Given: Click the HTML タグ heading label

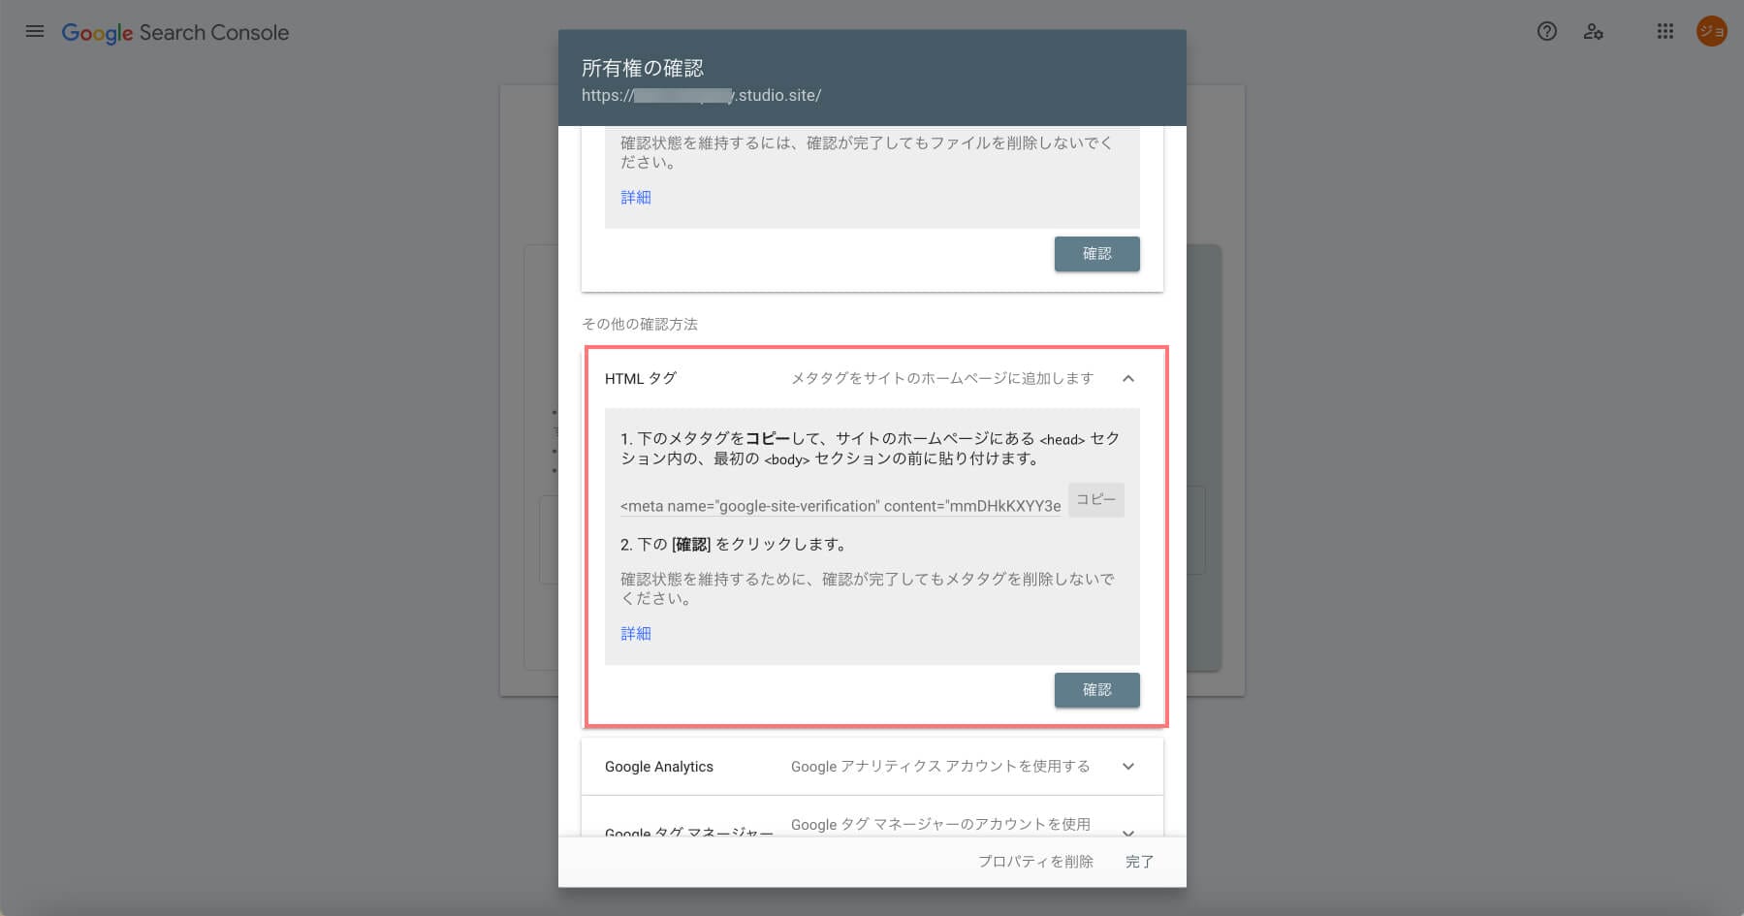Looking at the screenshot, I should pyautogui.click(x=641, y=379).
